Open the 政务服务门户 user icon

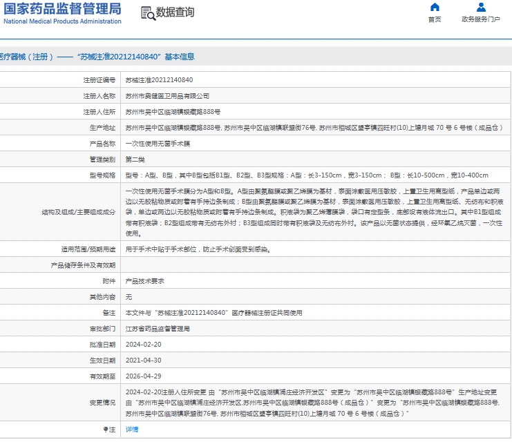coord(481,7)
